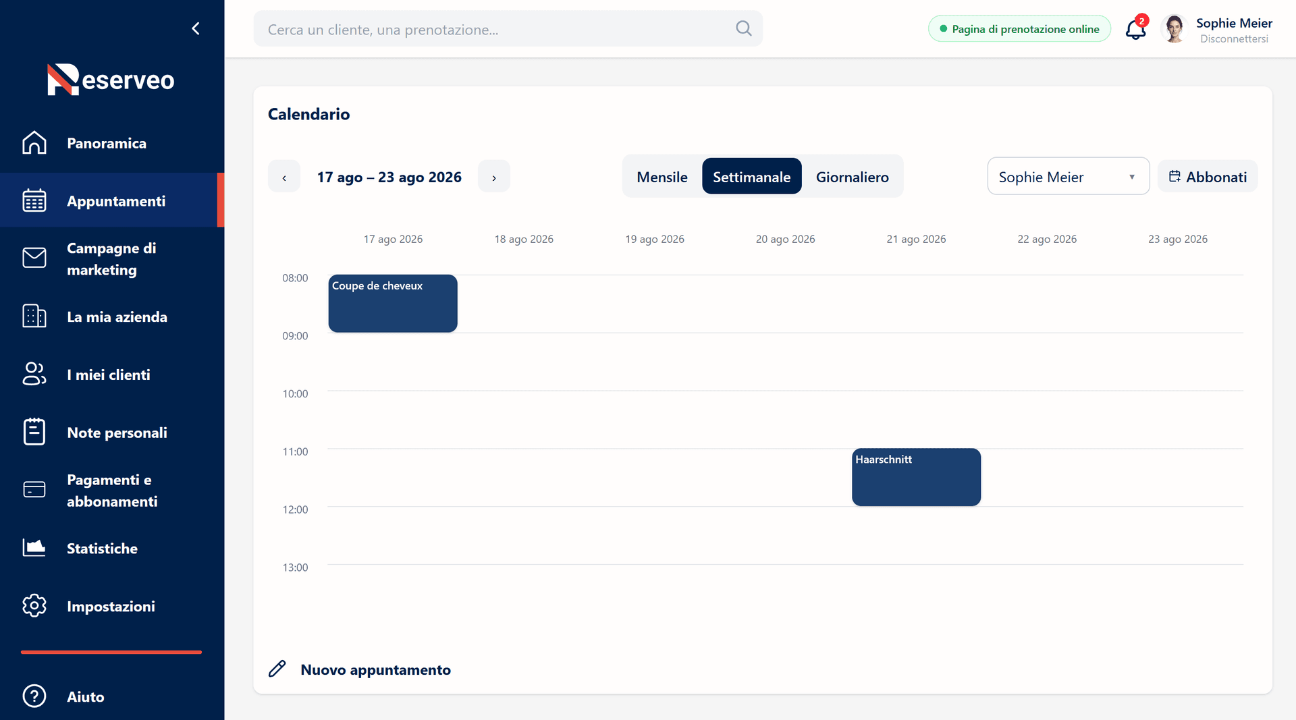Open Statistiche chart icon

point(34,547)
